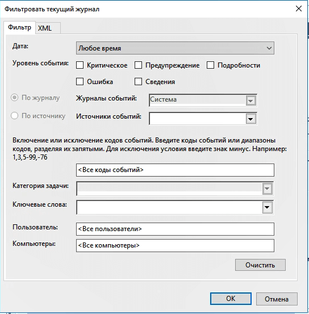Click the Очистить button
Screen dimensions: 309x314
[260, 265]
